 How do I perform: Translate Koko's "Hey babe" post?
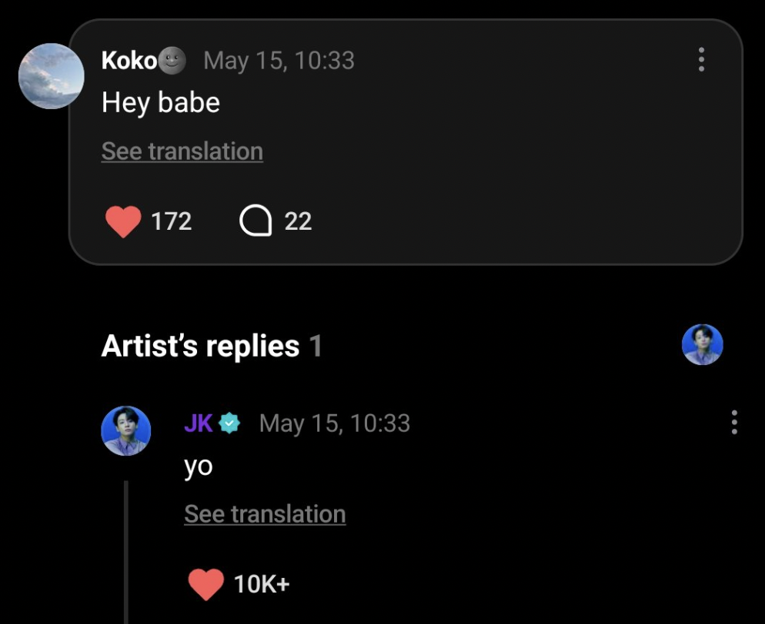point(182,151)
